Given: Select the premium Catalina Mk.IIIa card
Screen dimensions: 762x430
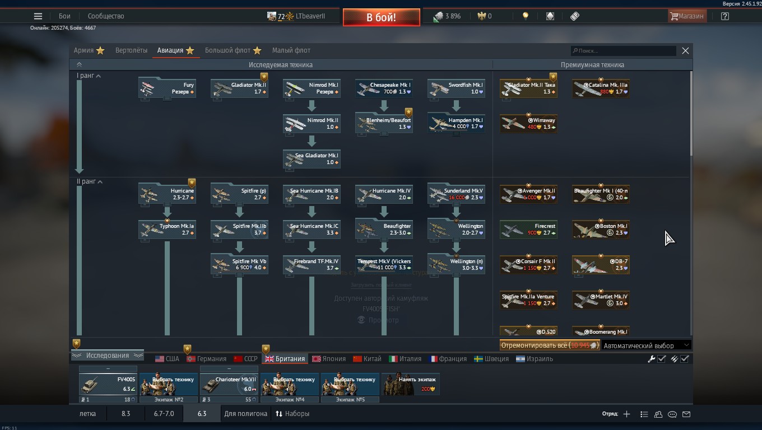Looking at the screenshot, I should coord(601,88).
